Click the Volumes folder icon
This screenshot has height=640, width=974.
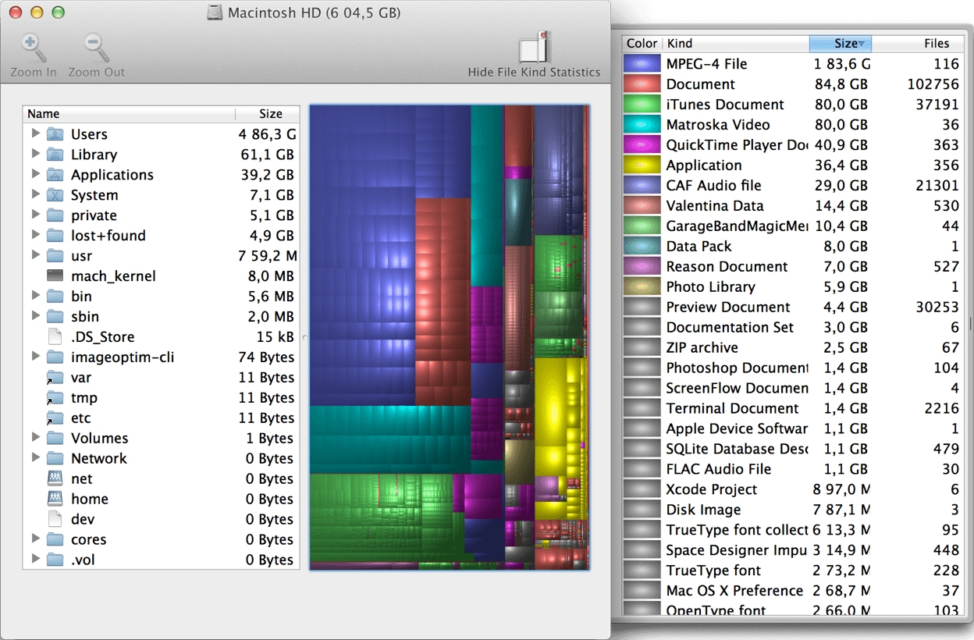point(55,439)
